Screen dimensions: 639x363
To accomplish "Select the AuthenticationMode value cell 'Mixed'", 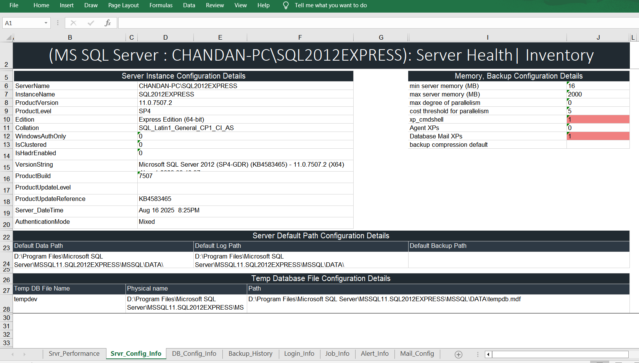I will 245,222.
